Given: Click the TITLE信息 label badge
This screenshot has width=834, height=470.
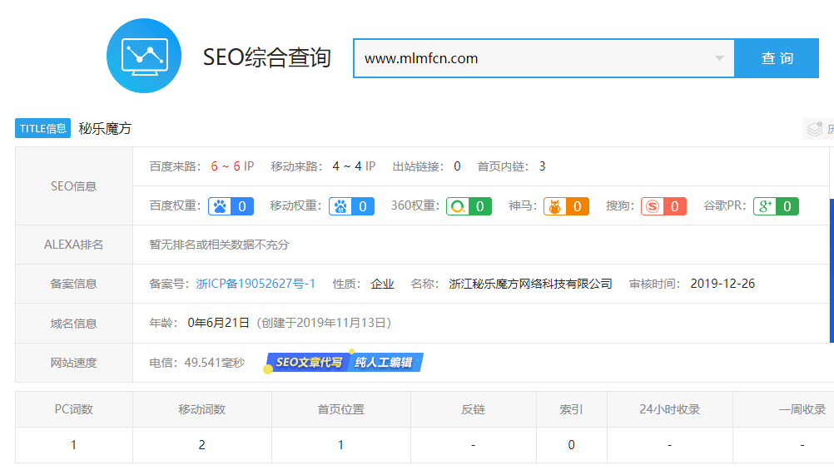Looking at the screenshot, I should pyautogui.click(x=42, y=128).
